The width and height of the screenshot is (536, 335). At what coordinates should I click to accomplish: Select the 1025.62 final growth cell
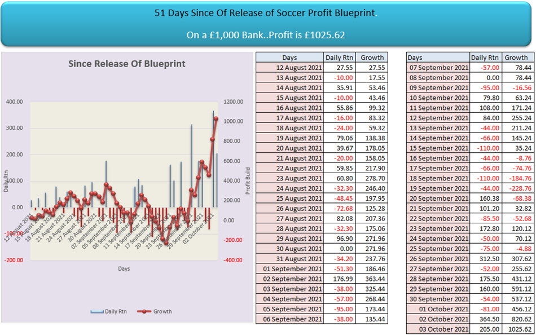tap(517, 329)
